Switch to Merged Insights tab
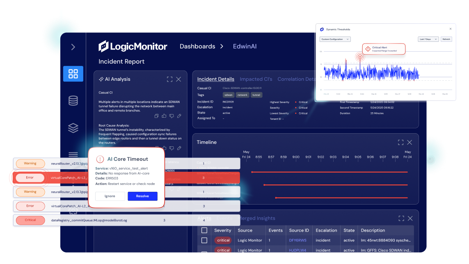This screenshot has height=264, width=469. point(256,218)
